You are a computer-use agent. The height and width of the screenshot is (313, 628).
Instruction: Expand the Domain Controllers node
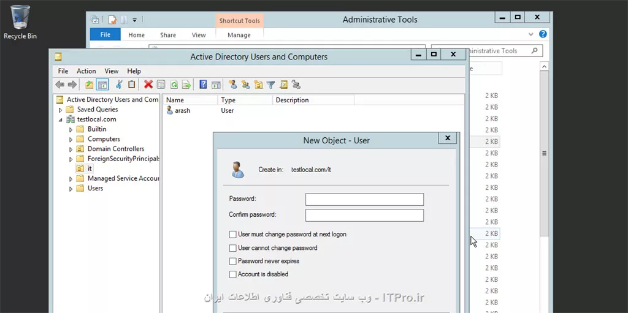(71, 149)
